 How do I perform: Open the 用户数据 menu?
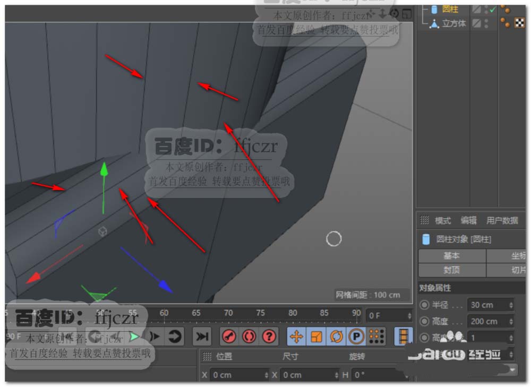[502, 221]
